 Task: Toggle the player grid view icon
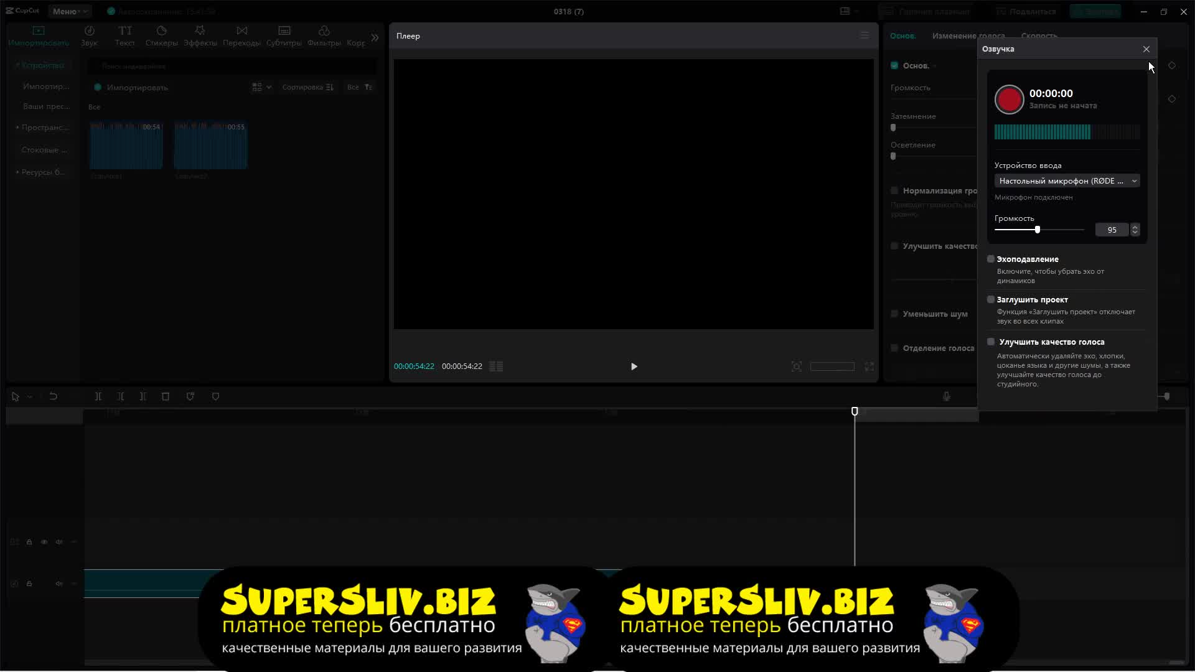(x=496, y=366)
